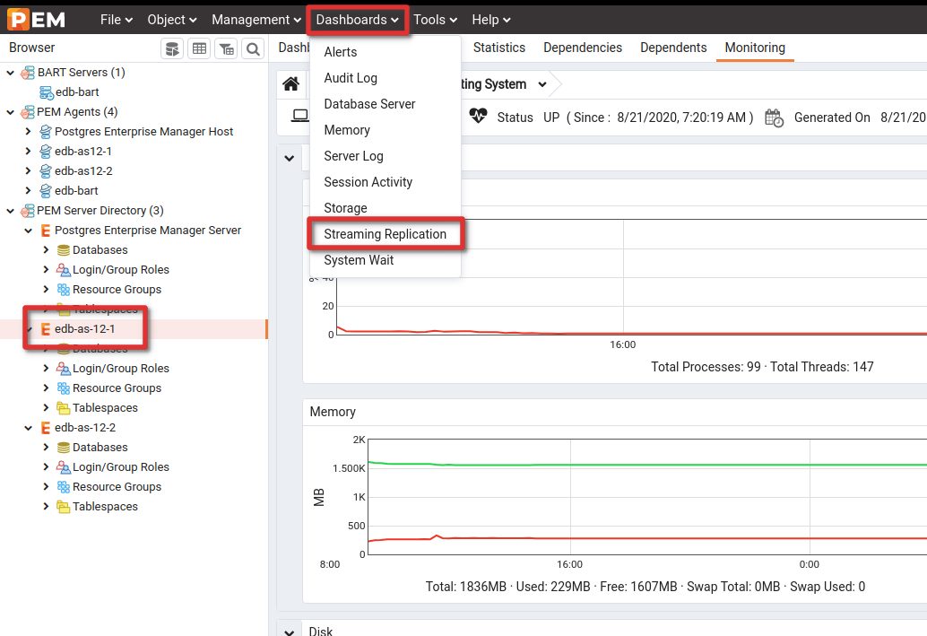The height and width of the screenshot is (636, 927).
Task: Click Login/Group Roles icon under edb-as-12-1
Action: point(64,369)
